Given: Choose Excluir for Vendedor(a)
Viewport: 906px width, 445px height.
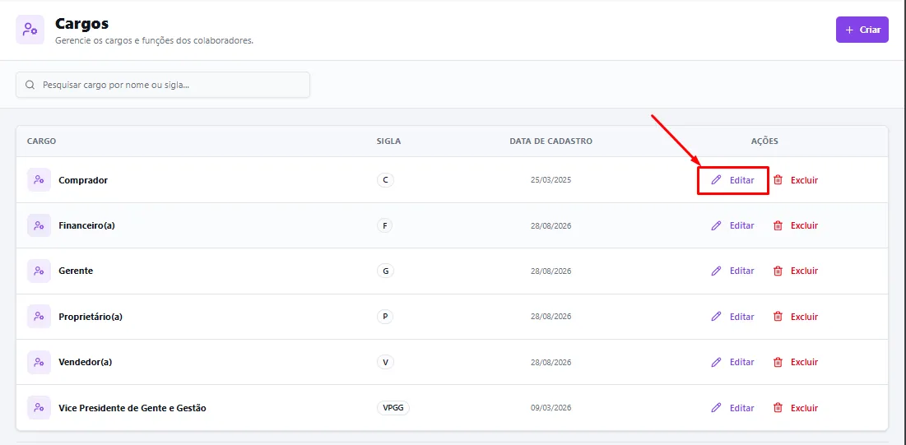Looking at the screenshot, I should (804, 362).
